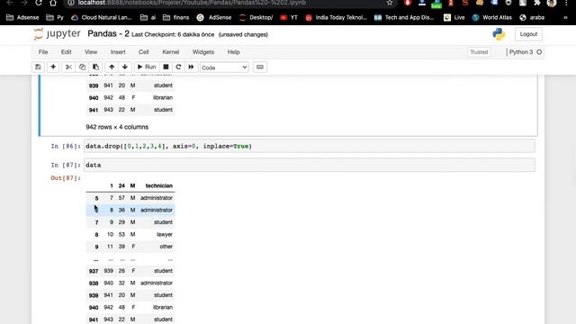Open the Live bookmark
This screenshot has height=324, width=576.
454,18
